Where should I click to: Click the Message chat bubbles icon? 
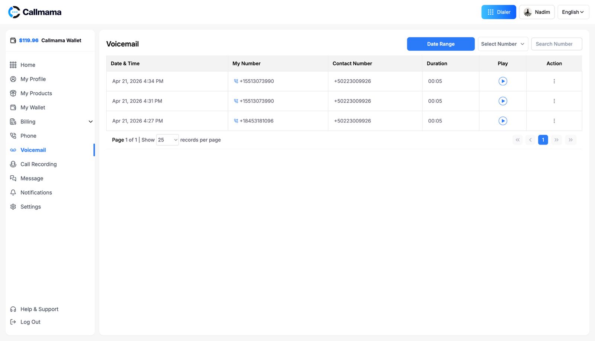click(13, 178)
